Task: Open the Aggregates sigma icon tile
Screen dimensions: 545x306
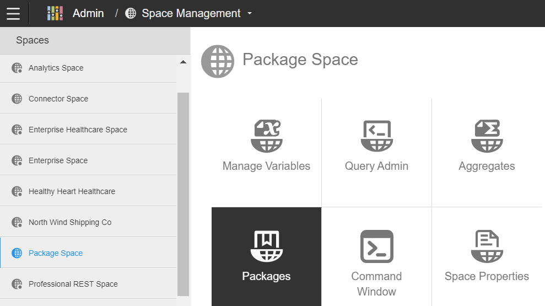Action: coord(487,136)
